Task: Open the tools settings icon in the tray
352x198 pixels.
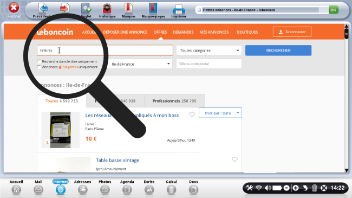Action: coord(250,188)
